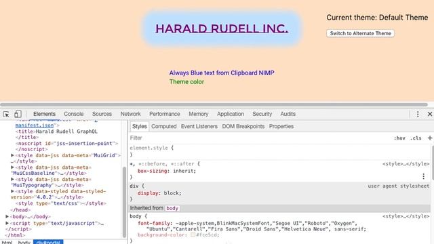Image resolution: width=434 pixels, height=244 pixels.
Task: Toggle the device toolbar icon
Action: 18,114
